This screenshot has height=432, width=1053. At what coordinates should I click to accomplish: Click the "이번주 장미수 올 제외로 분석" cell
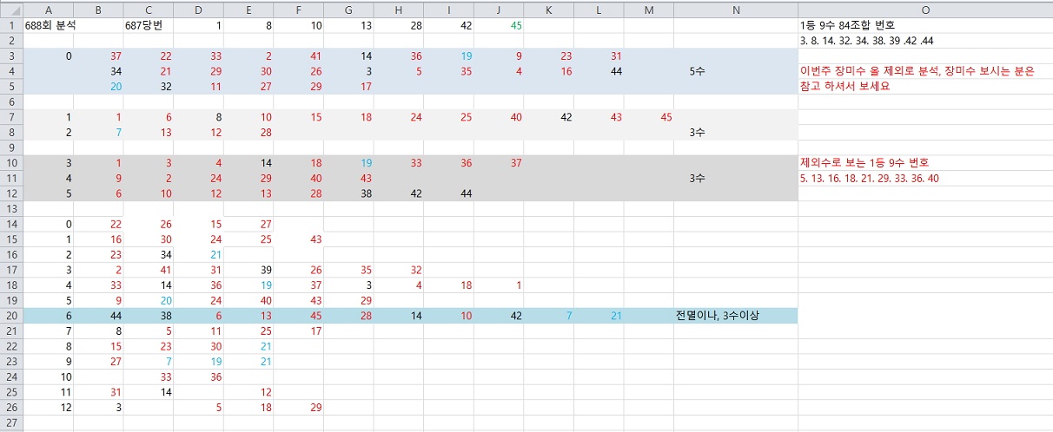coord(917,71)
